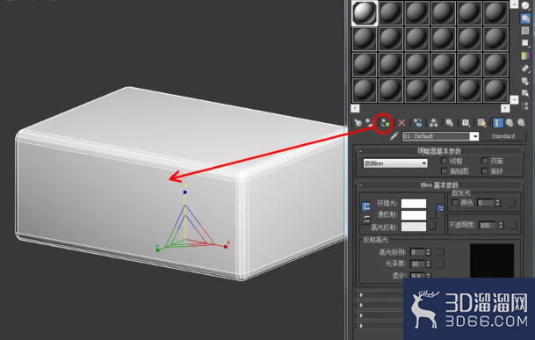The width and height of the screenshot is (535, 340).
Task: Open the Material ID Channel flyout
Action: (466, 122)
